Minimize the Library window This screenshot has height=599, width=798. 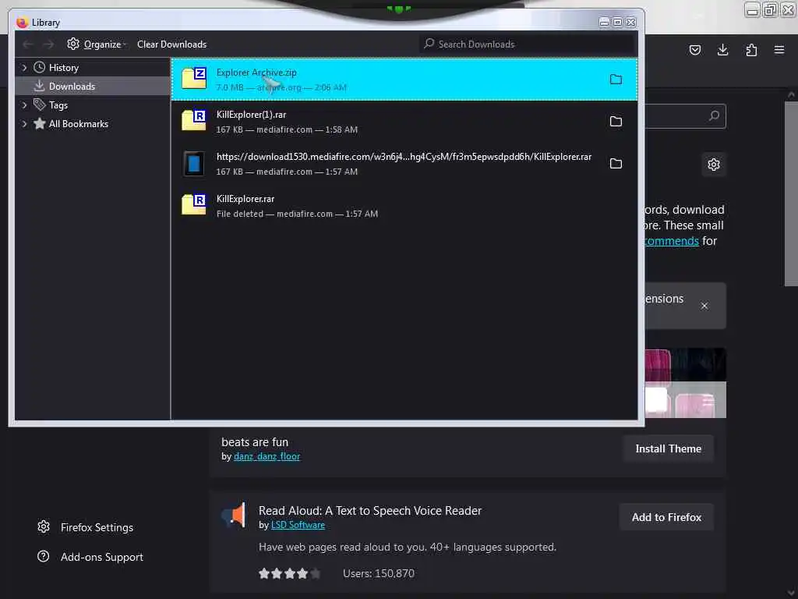click(x=604, y=22)
